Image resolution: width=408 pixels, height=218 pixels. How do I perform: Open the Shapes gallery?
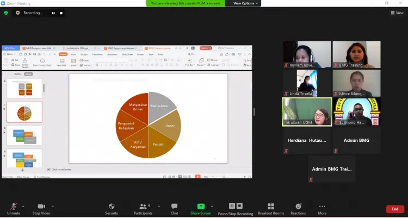201,63
